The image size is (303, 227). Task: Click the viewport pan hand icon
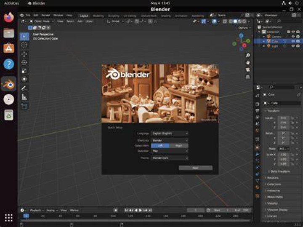(248, 62)
